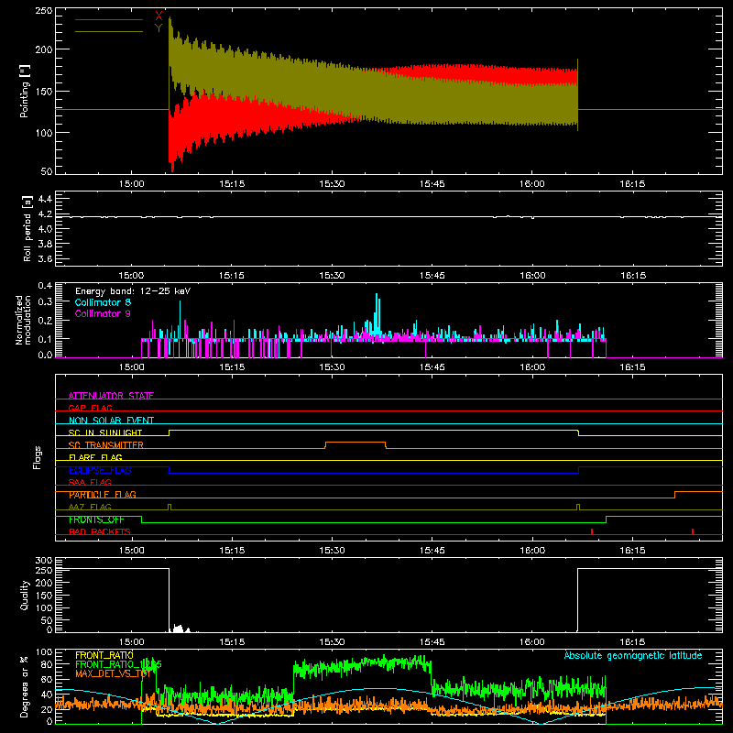The width and height of the screenshot is (733, 733).
Task: Click the 'Degrees or %' axis title
Action: click(x=25, y=687)
